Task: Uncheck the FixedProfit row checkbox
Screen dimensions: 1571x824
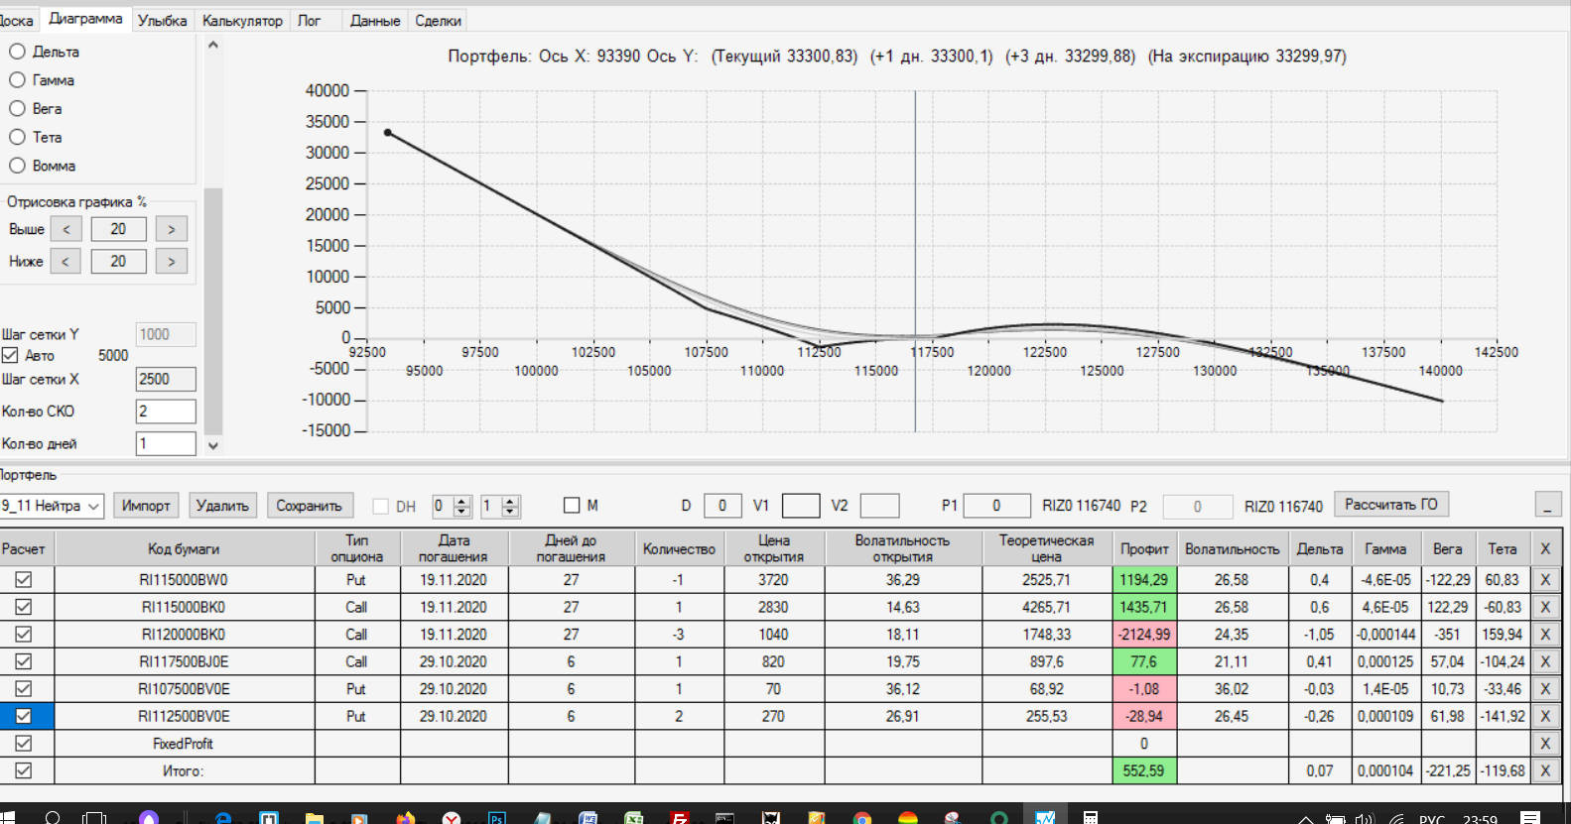Action: [x=24, y=743]
